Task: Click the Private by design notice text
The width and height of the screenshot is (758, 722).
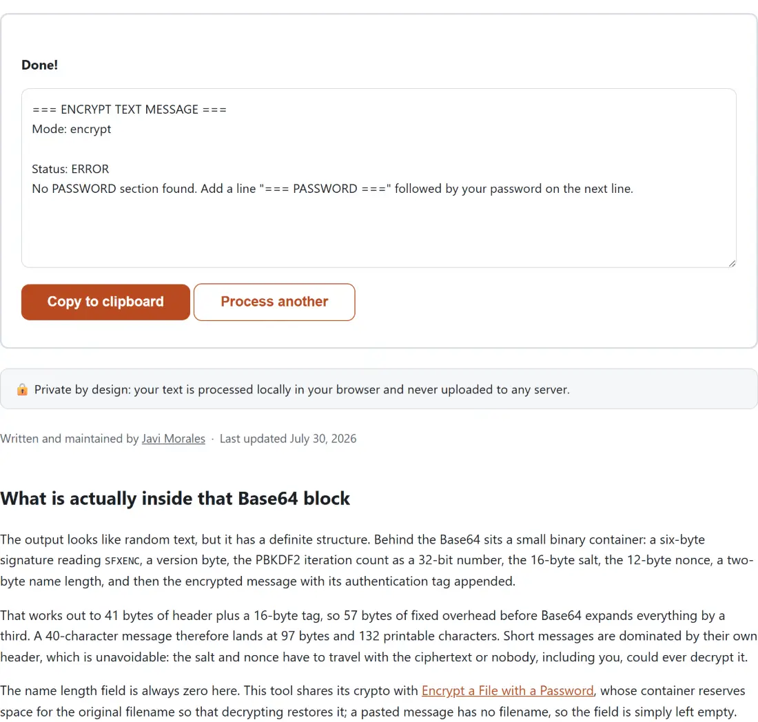Action: pyautogui.click(x=302, y=389)
